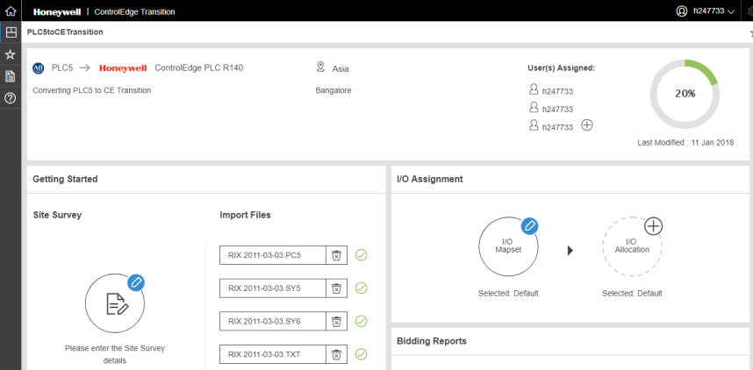Open the I/O Mapset circle

pos(508,246)
